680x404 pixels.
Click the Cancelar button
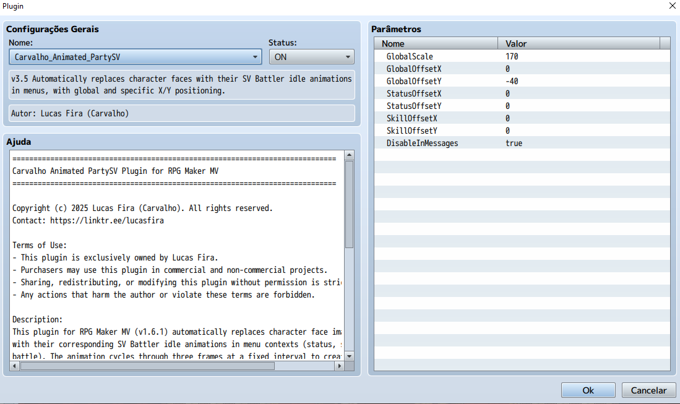648,390
